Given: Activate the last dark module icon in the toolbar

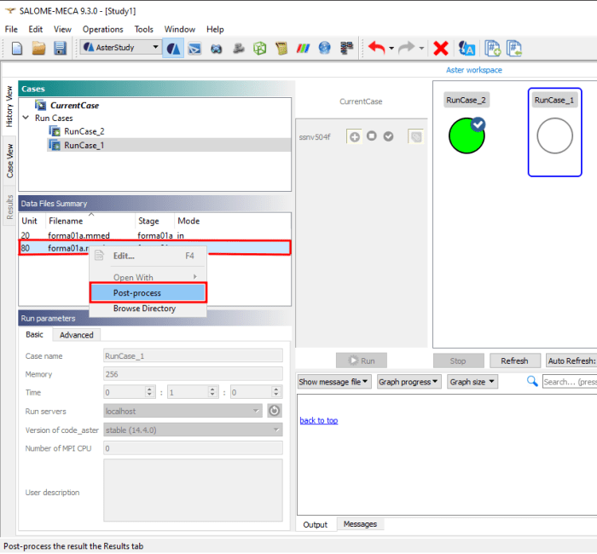Looking at the screenshot, I should point(346,48).
